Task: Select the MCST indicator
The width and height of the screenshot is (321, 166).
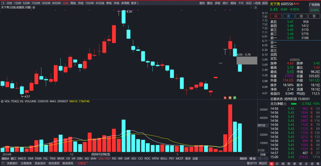Action: point(179,158)
